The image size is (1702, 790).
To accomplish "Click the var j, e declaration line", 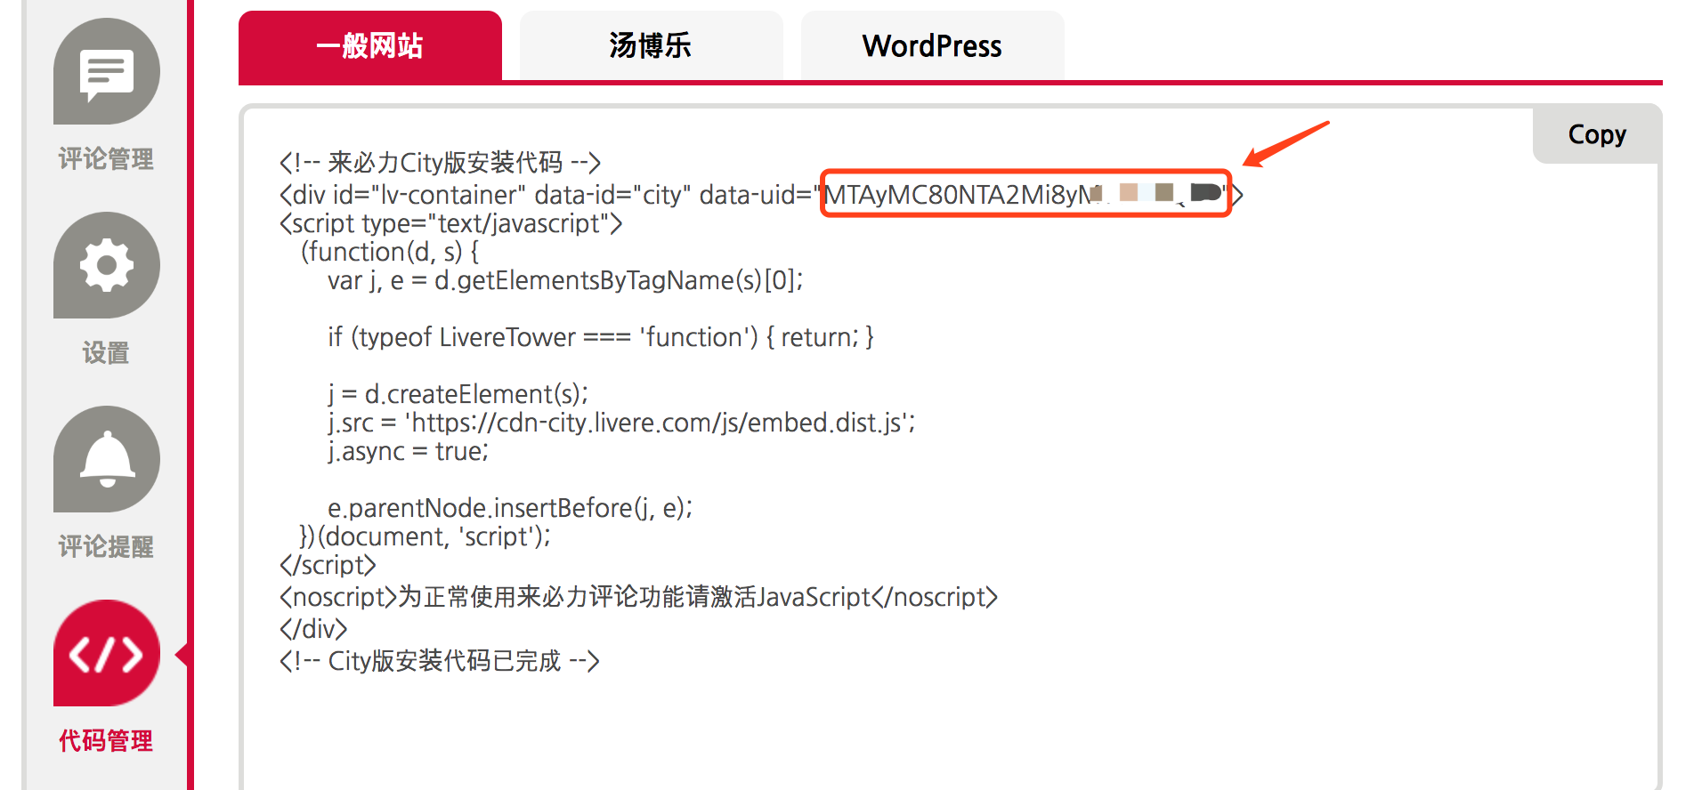I will (565, 280).
